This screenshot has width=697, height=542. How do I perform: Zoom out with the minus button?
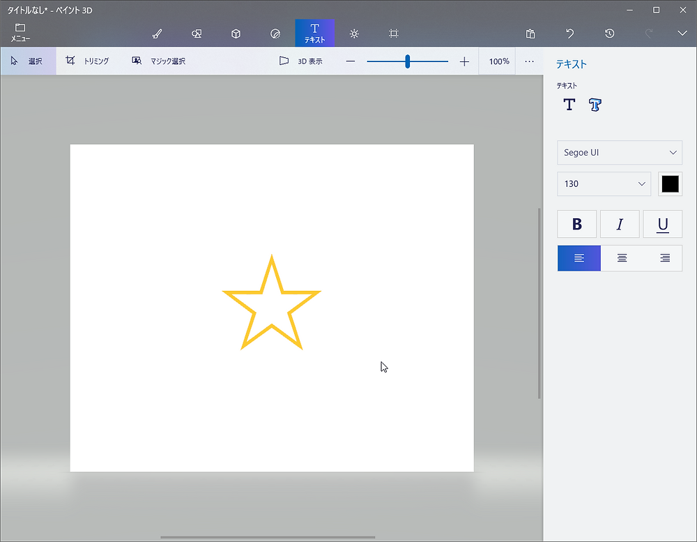coord(351,61)
